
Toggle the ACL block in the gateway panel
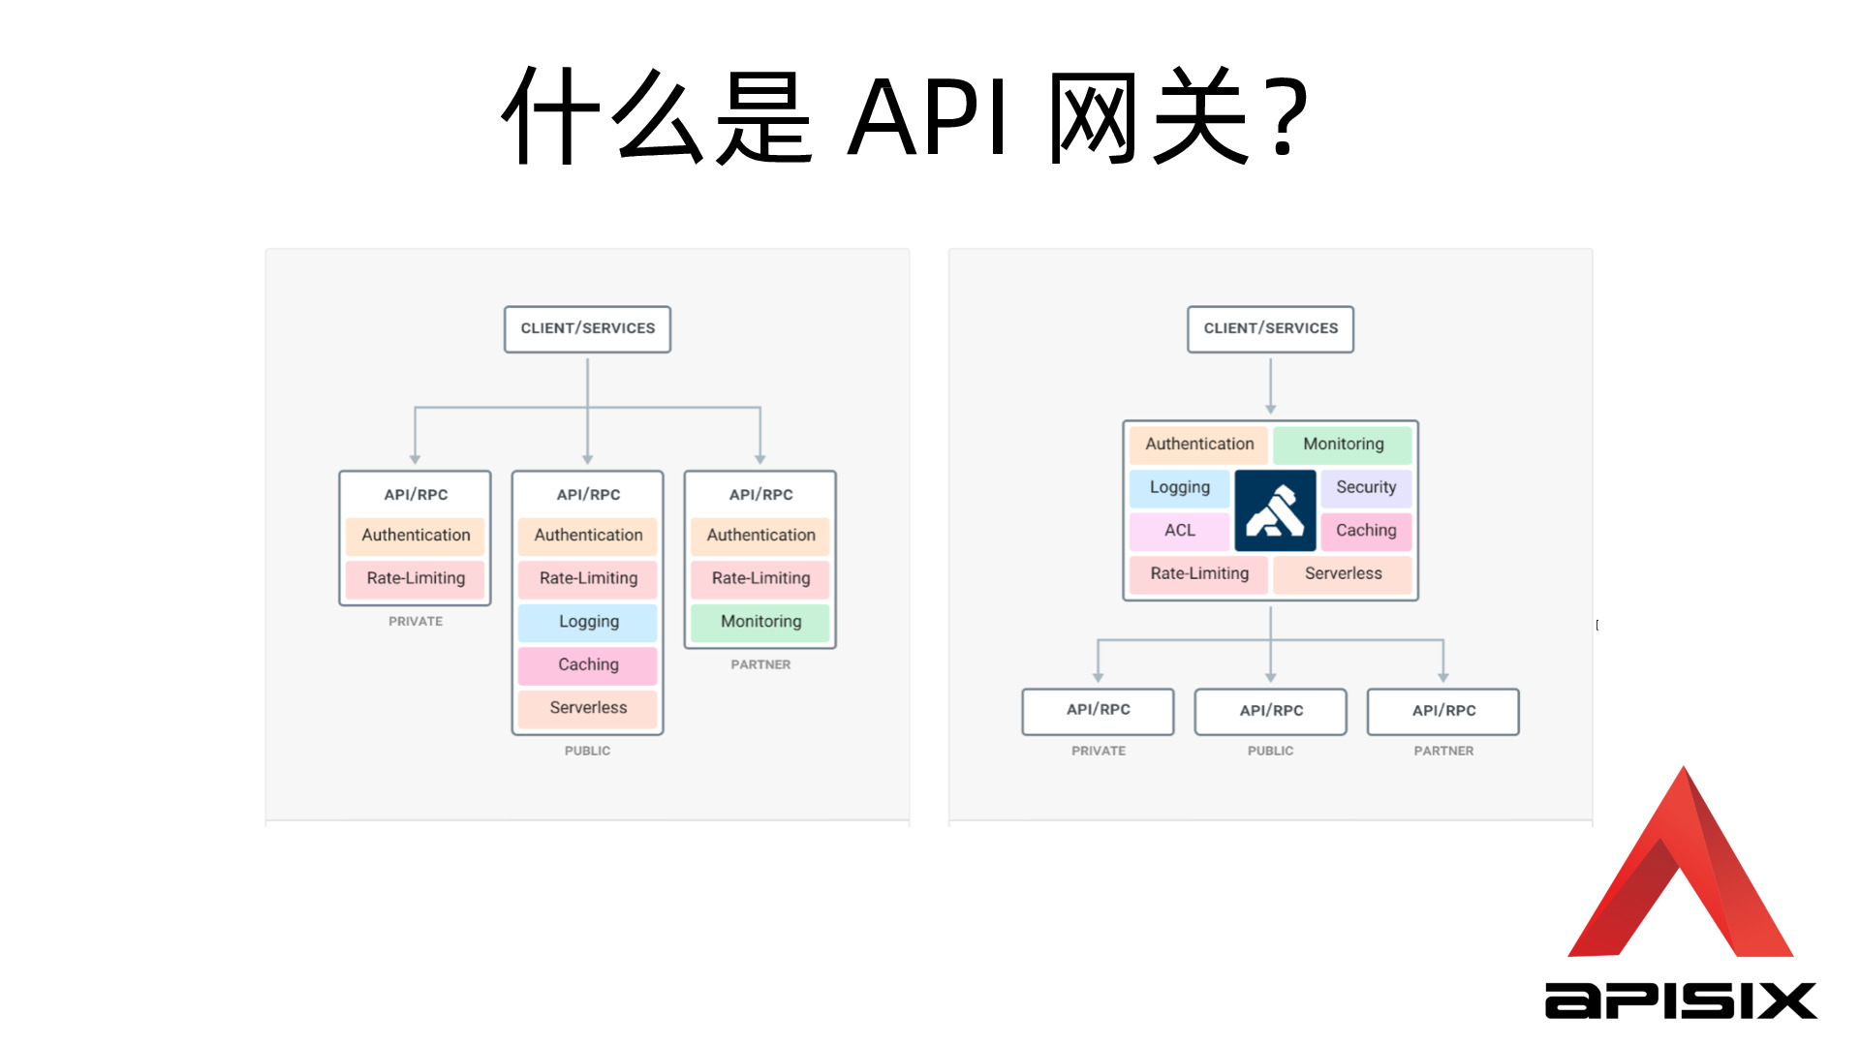click(x=1179, y=530)
